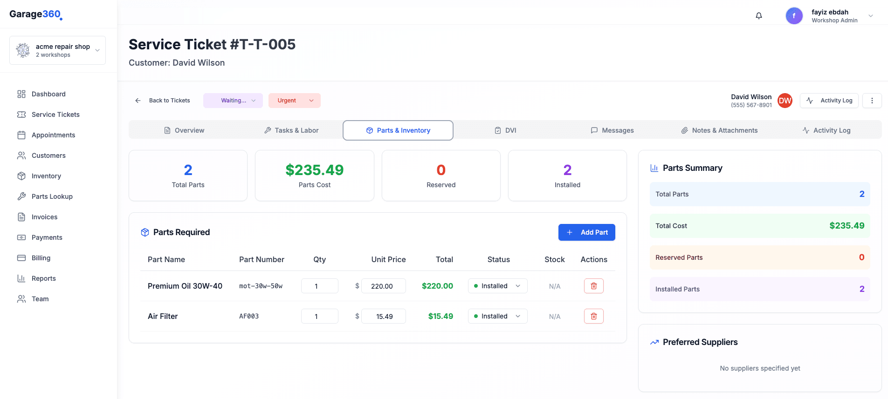888x399 pixels.
Task: Switch to Notes & Attachments tab
Action: [719, 130]
